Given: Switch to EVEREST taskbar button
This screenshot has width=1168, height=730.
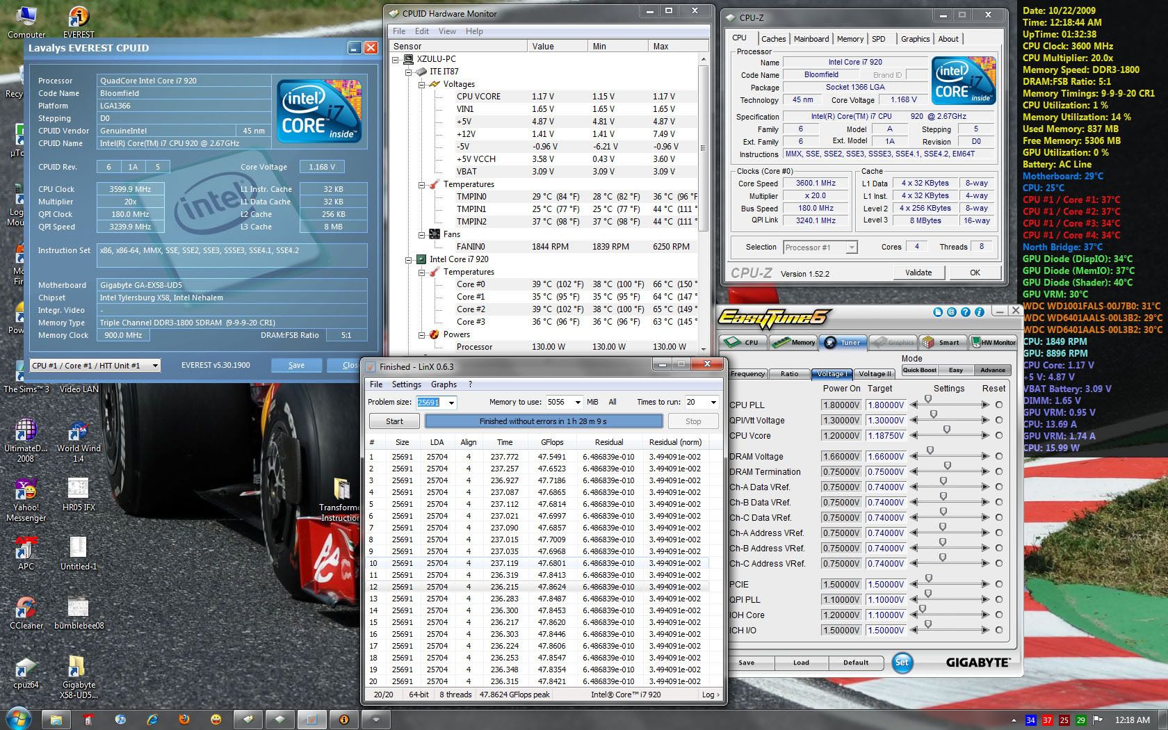Looking at the screenshot, I should tap(344, 719).
